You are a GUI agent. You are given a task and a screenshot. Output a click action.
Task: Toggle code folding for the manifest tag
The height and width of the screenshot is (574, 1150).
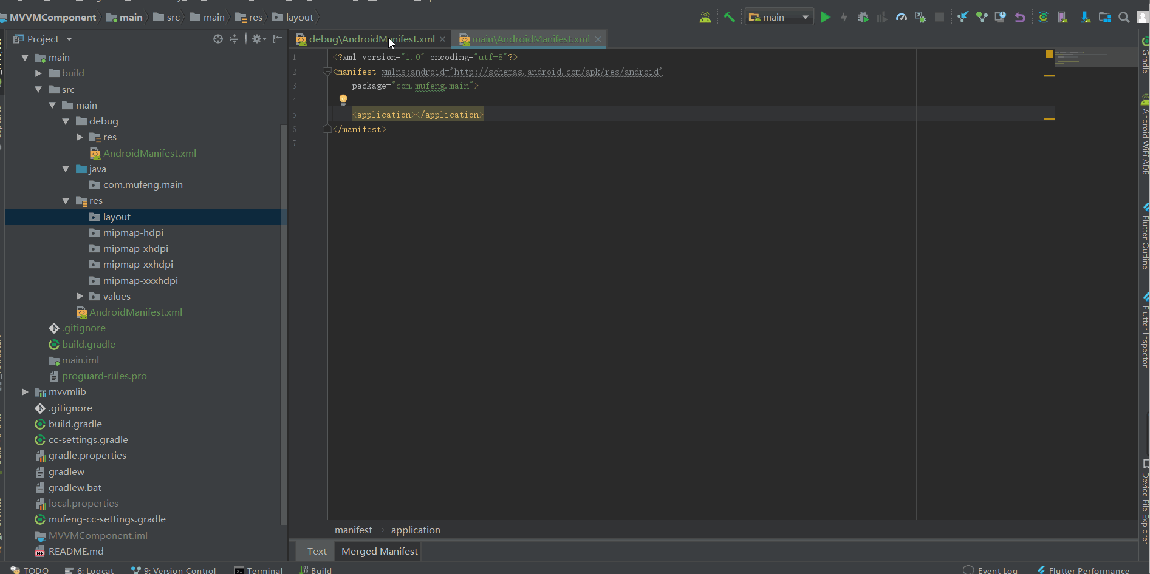point(327,72)
